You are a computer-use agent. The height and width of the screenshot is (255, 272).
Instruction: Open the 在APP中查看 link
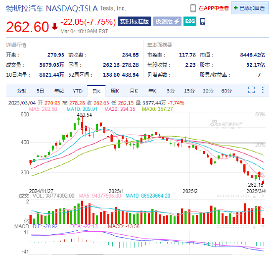point(214,8)
